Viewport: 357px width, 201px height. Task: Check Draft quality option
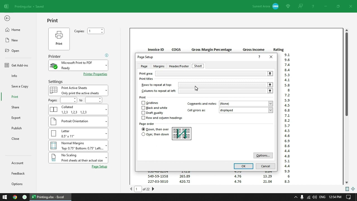pyautogui.click(x=143, y=113)
